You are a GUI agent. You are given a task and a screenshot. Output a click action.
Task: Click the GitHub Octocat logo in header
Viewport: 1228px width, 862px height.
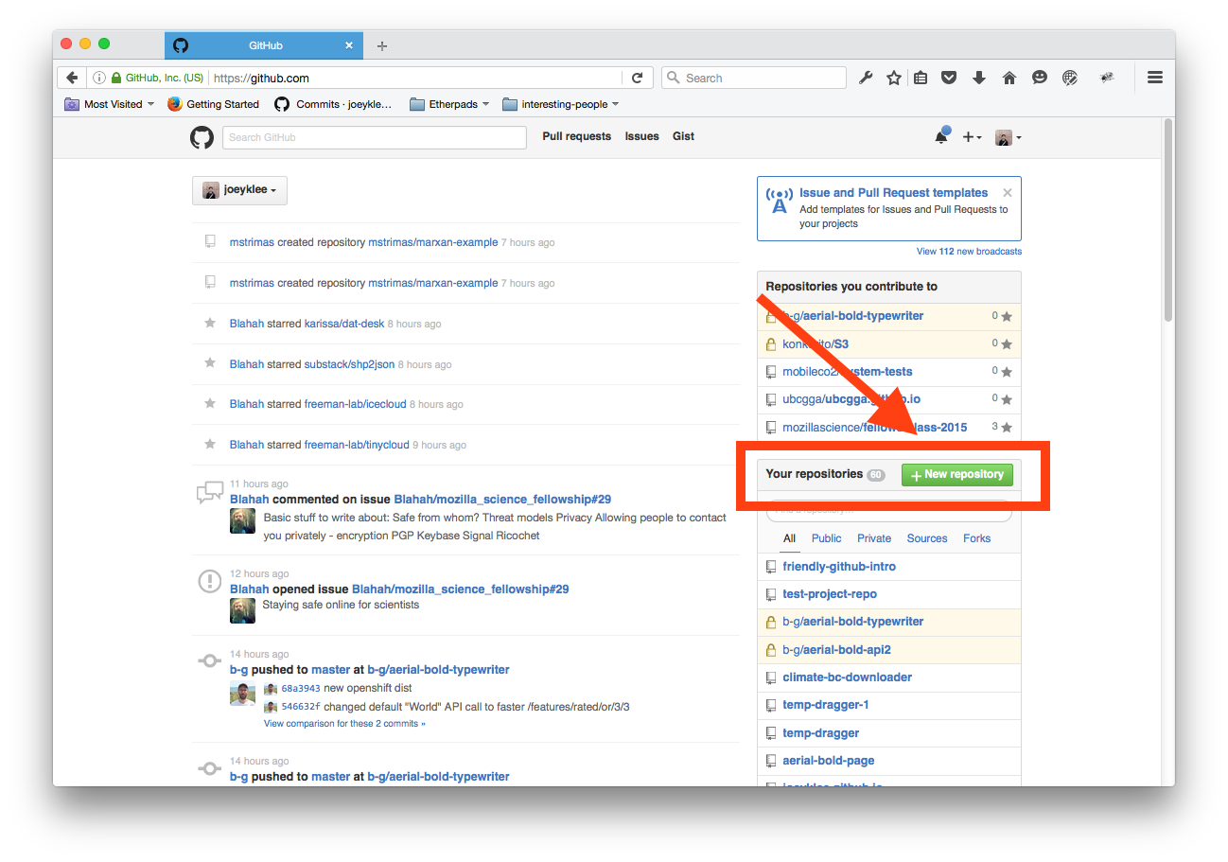click(202, 137)
